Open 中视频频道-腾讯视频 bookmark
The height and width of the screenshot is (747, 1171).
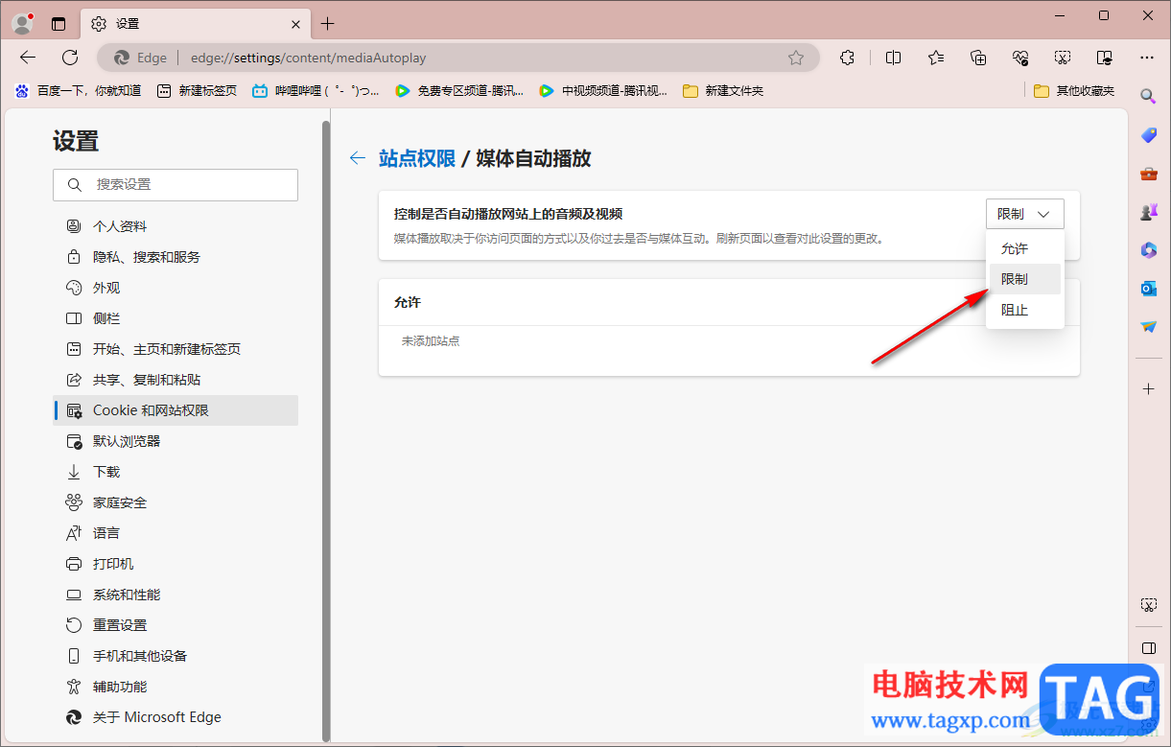(603, 91)
